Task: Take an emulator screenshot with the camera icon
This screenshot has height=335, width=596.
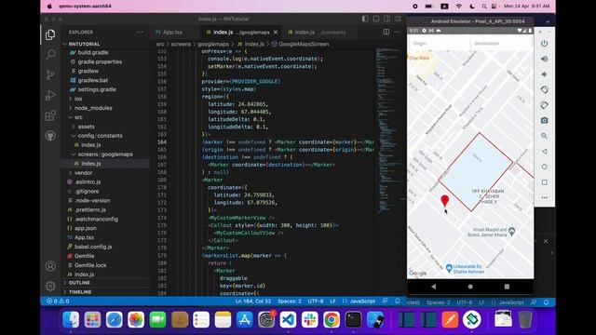Action: [544, 120]
